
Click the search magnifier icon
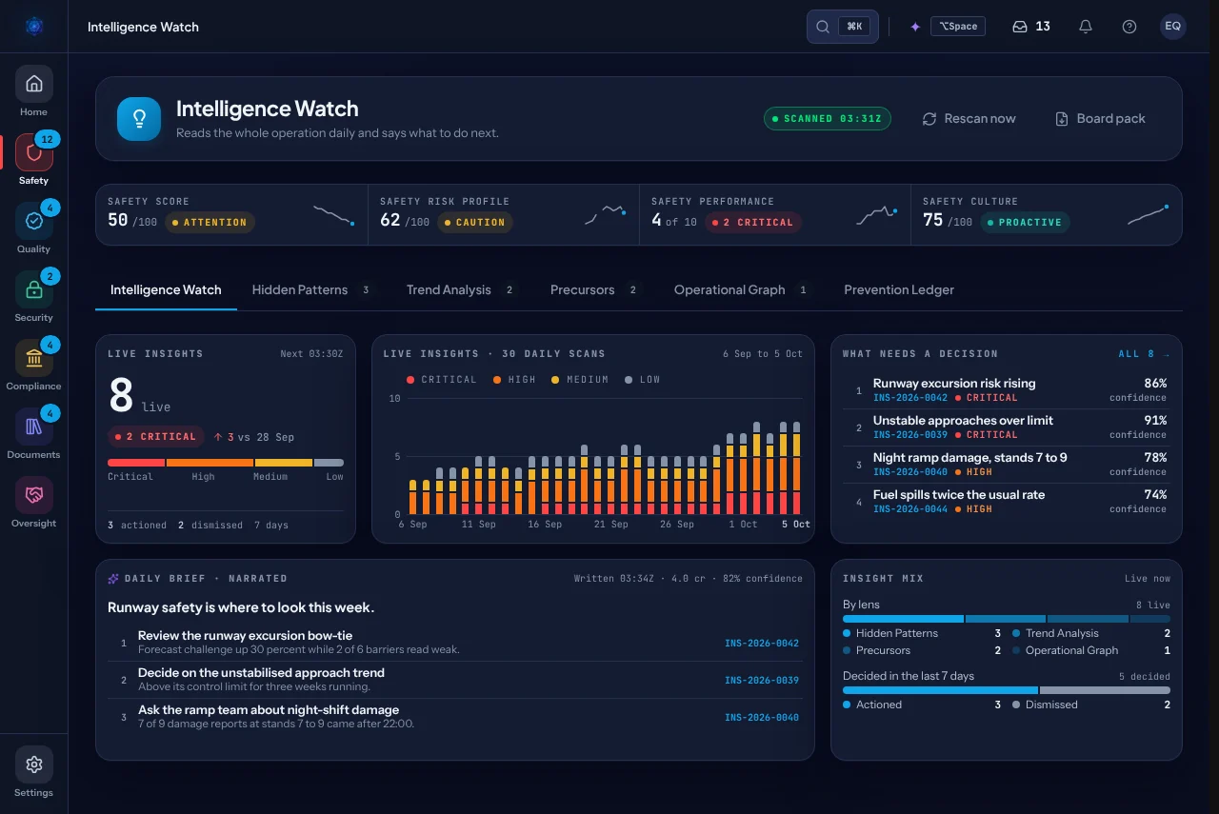823,27
